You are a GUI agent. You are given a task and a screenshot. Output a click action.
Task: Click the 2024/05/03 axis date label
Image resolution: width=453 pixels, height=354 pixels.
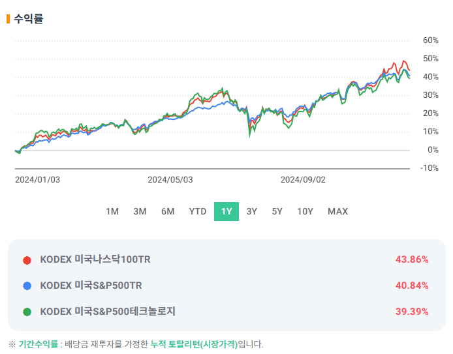(170, 180)
